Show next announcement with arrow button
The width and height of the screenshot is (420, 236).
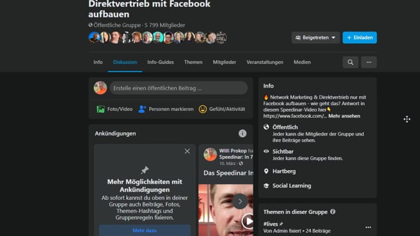click(240, 201)
